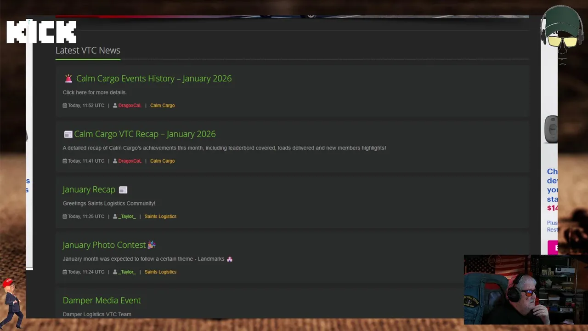The width and height of the screenshot is (588, 331).
Task: Open Calm Cargo Events History – January 2026 article
Action: pyautogui.click(x=154, y=79)
